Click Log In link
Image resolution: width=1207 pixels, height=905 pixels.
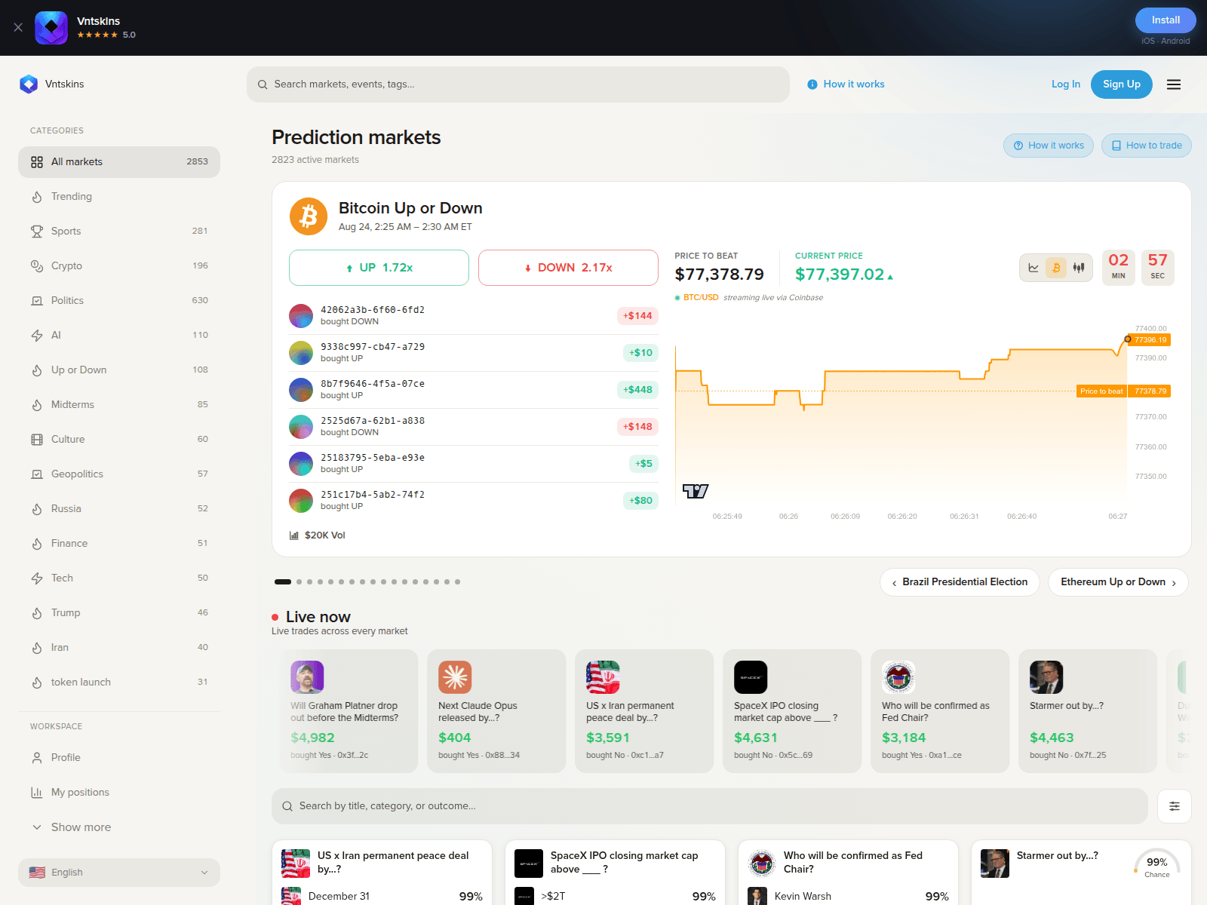(1066, 84)
